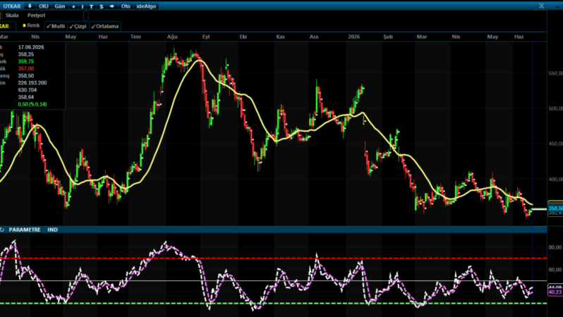
Task: Click the right arrow icon in toolbar
Action: 112,6
